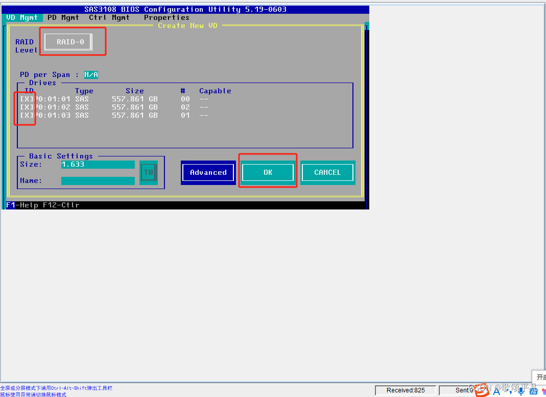Click the # value 01 in drives list
Viewport: 546px width, 397px height.
click(185, 115)
